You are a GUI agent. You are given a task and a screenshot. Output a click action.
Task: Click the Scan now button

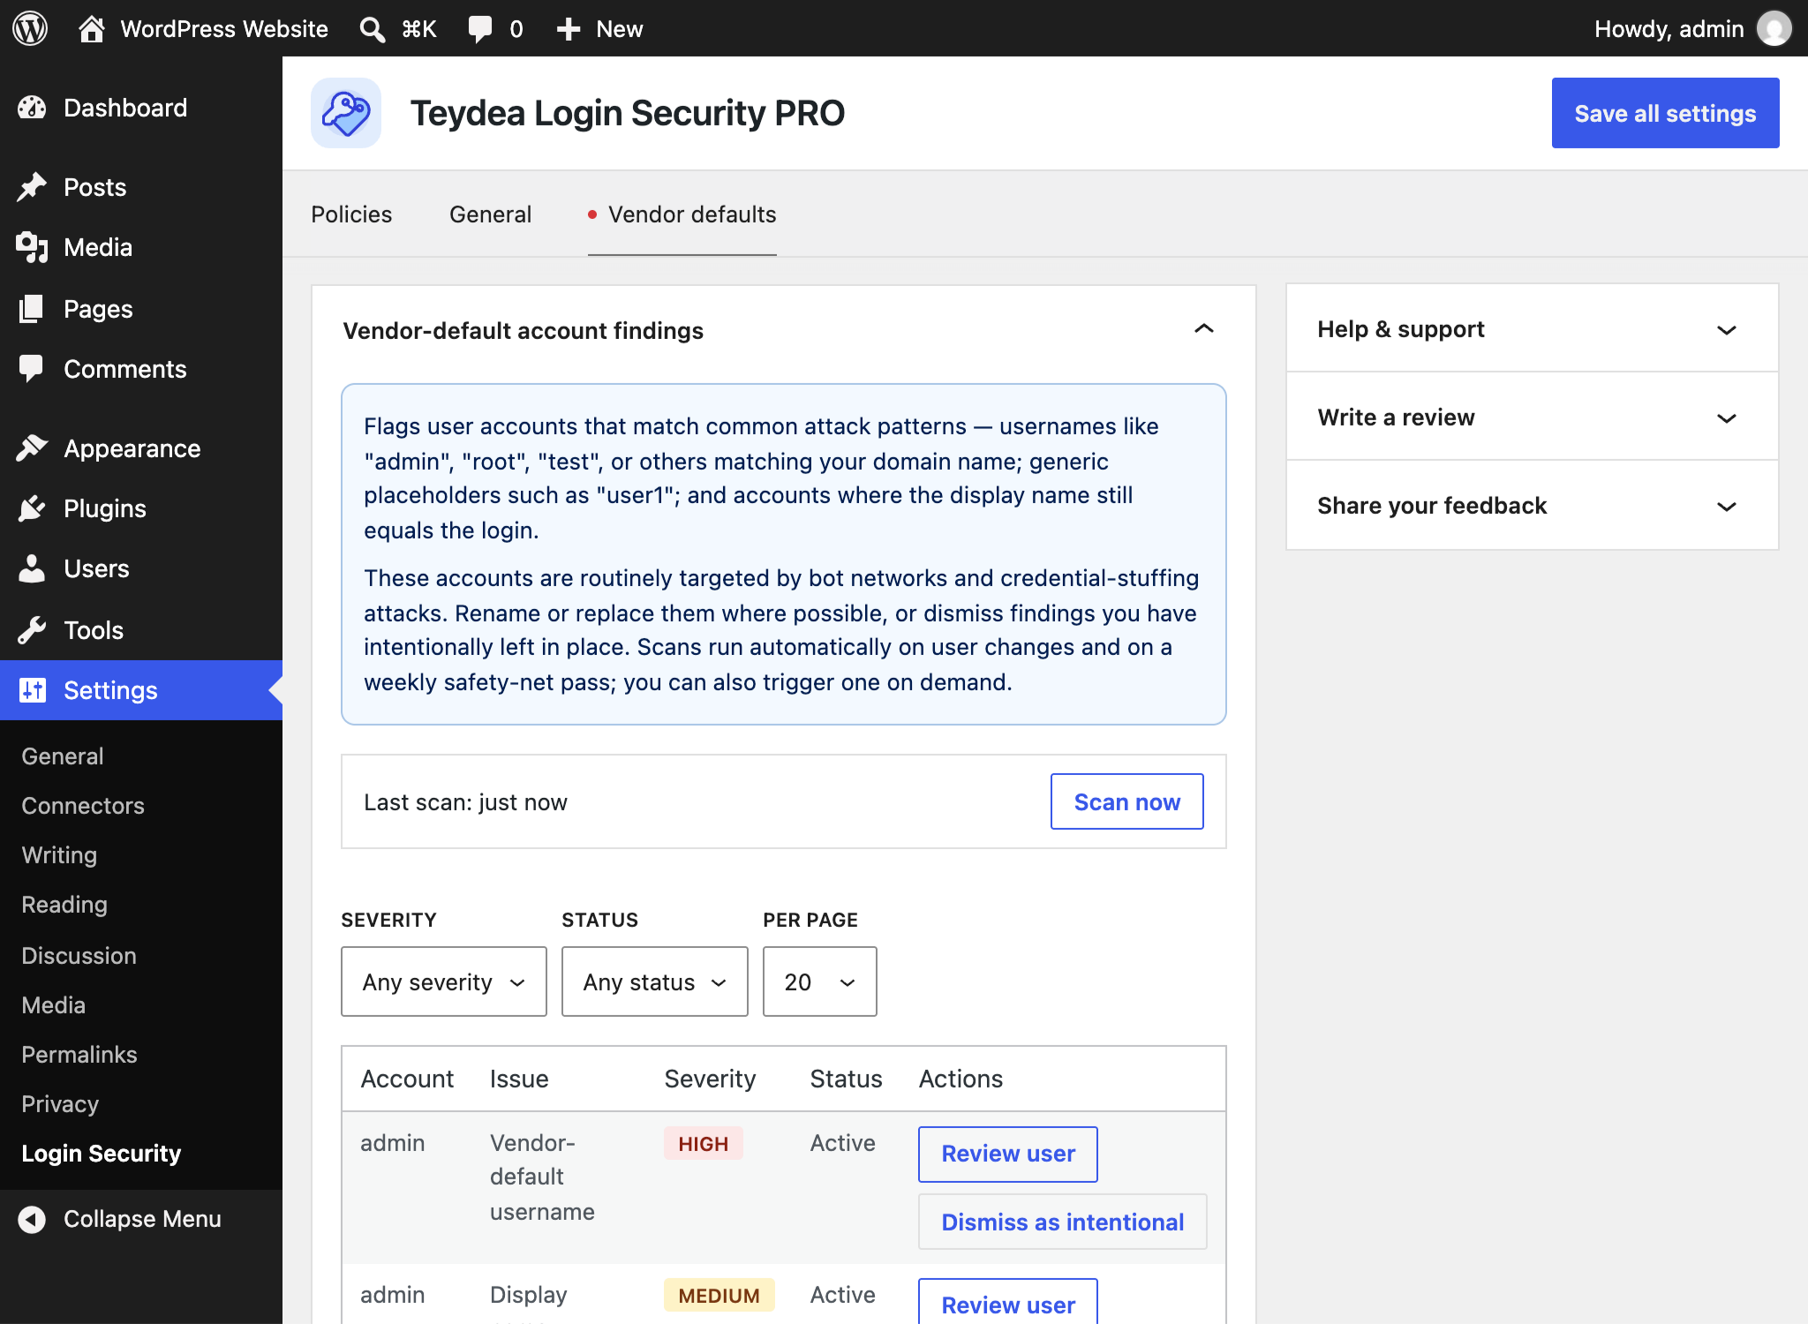pyautogui.click(x=1127, y=801)
